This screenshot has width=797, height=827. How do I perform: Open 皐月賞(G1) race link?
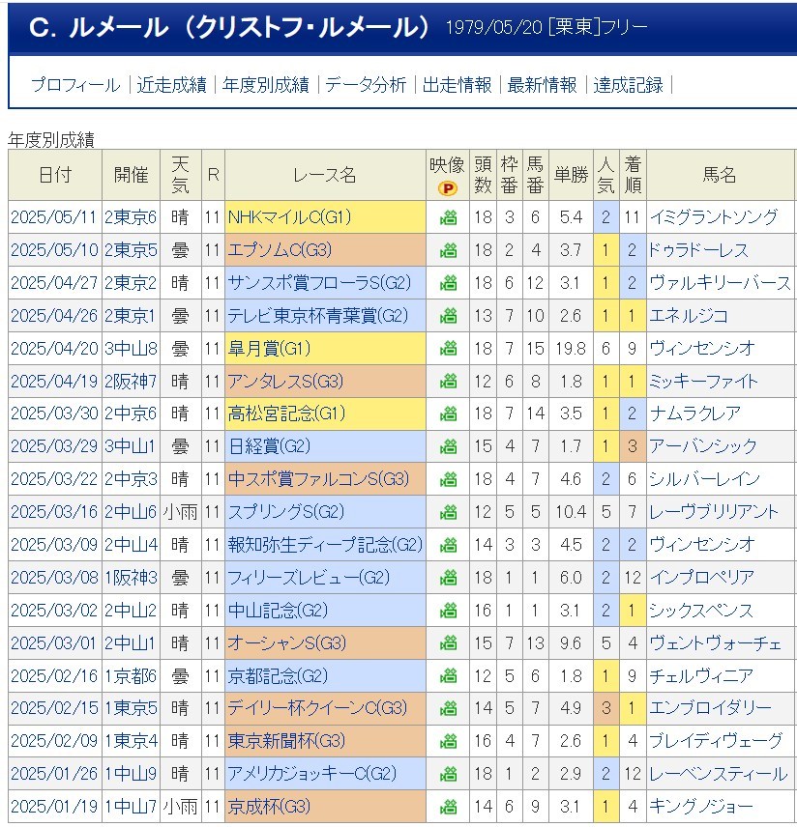point(269,349)
